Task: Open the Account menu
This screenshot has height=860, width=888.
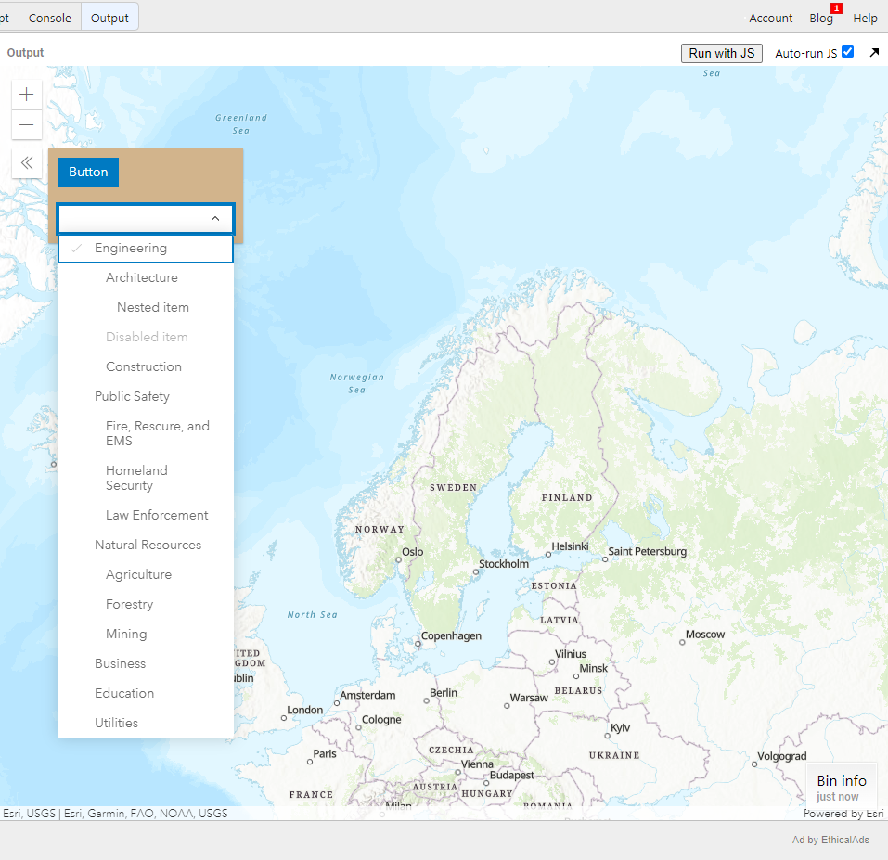Action: pyautogui.click(x=771, y=19)
